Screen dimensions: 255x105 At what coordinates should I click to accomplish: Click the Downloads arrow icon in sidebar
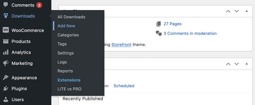point(6,16)
